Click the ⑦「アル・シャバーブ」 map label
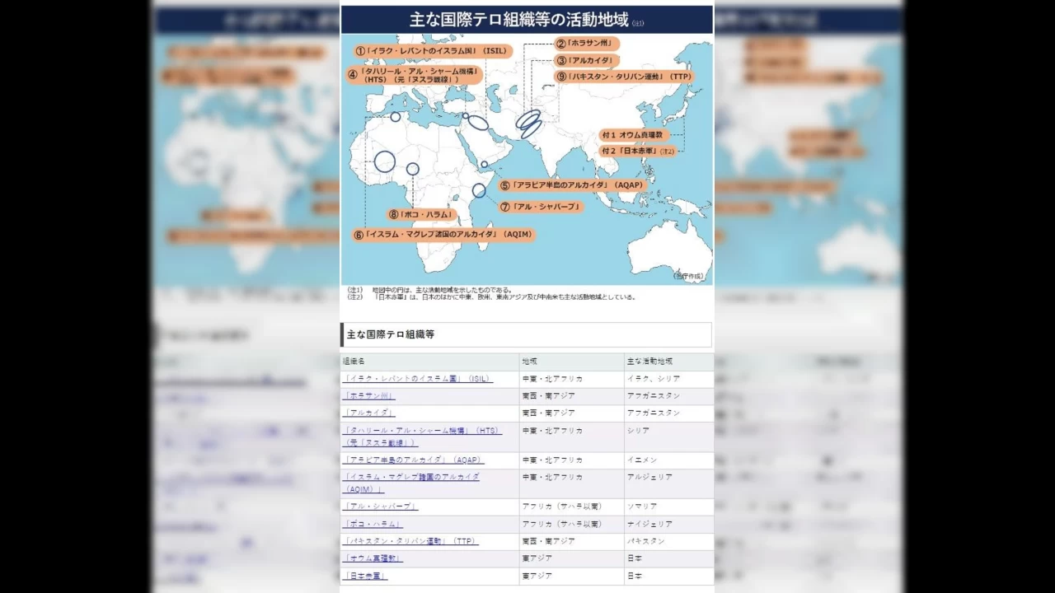 tap(541, 207)
